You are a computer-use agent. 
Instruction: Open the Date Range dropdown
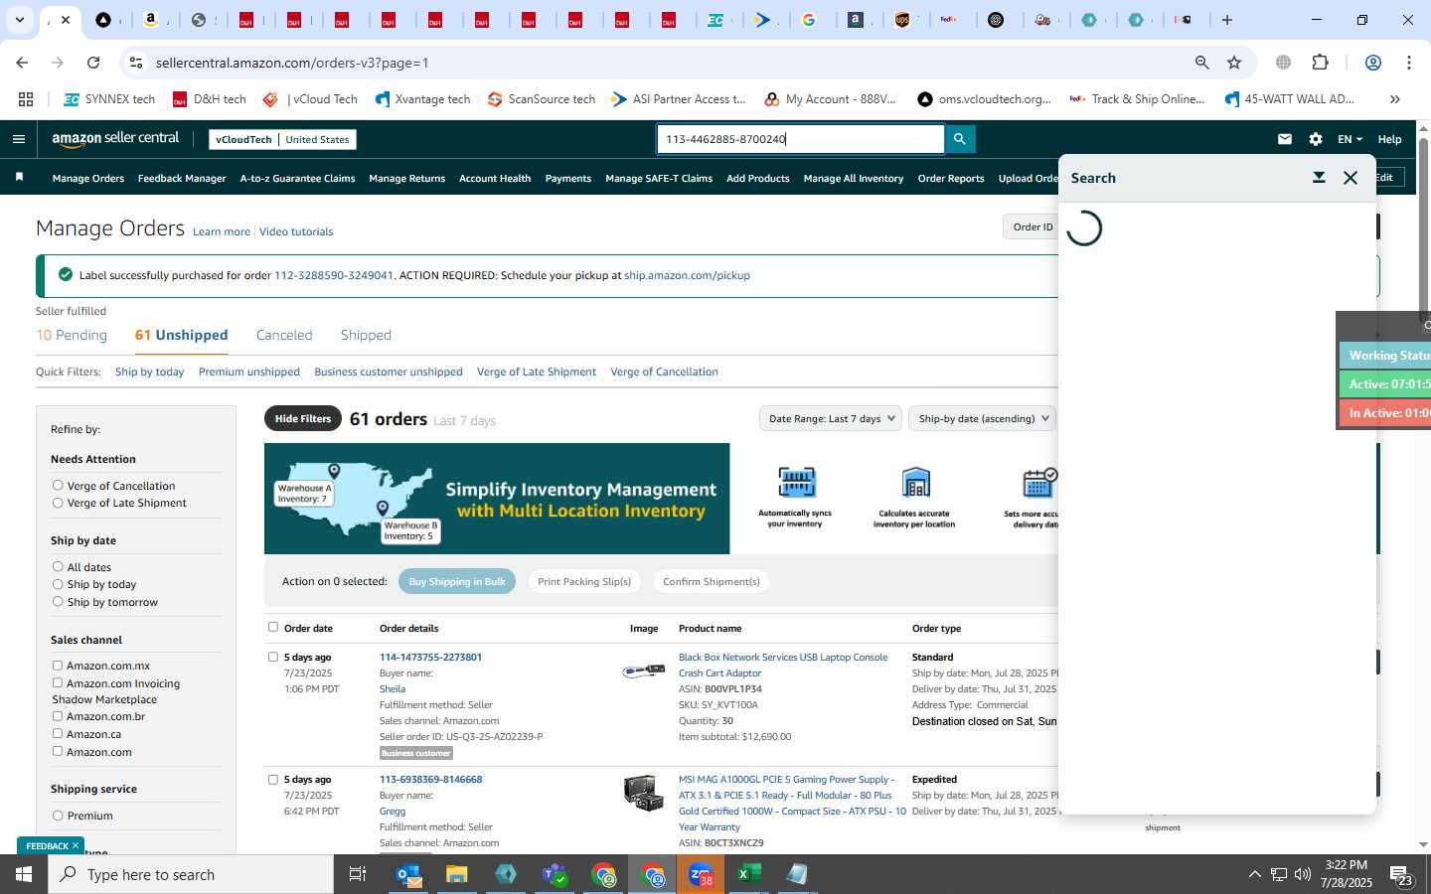point(830,418)
